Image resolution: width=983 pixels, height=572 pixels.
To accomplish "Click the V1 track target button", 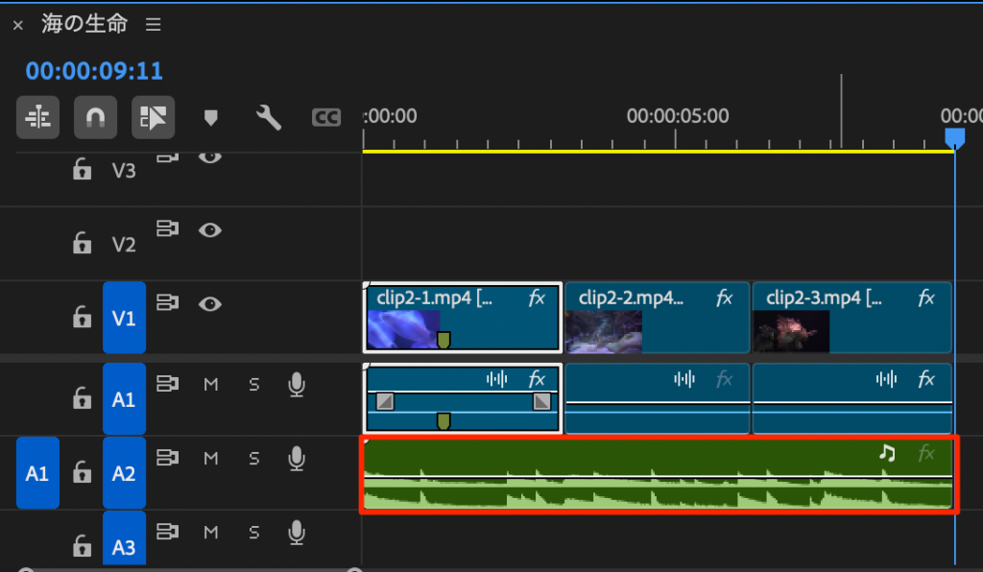I will [124, 319].
